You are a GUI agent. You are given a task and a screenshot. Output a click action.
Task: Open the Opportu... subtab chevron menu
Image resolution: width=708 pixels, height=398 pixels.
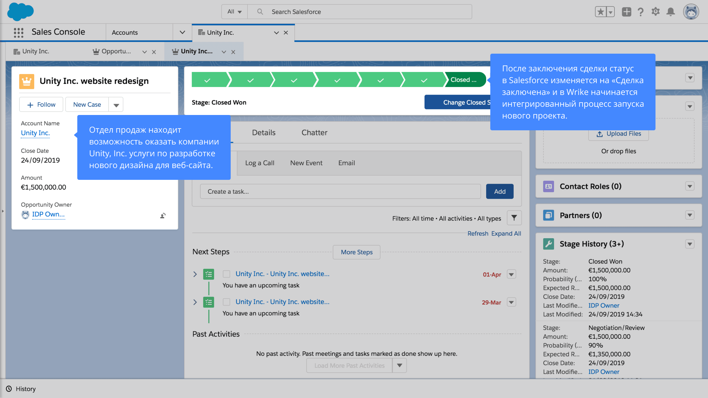pyautogui.click(x=144, y=52)
